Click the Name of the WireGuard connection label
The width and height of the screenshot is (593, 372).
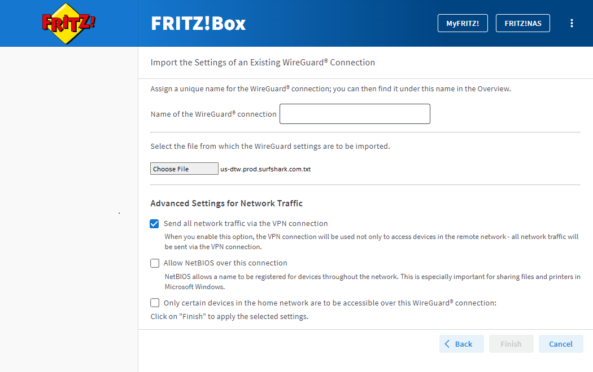click(x=213, y=114)
